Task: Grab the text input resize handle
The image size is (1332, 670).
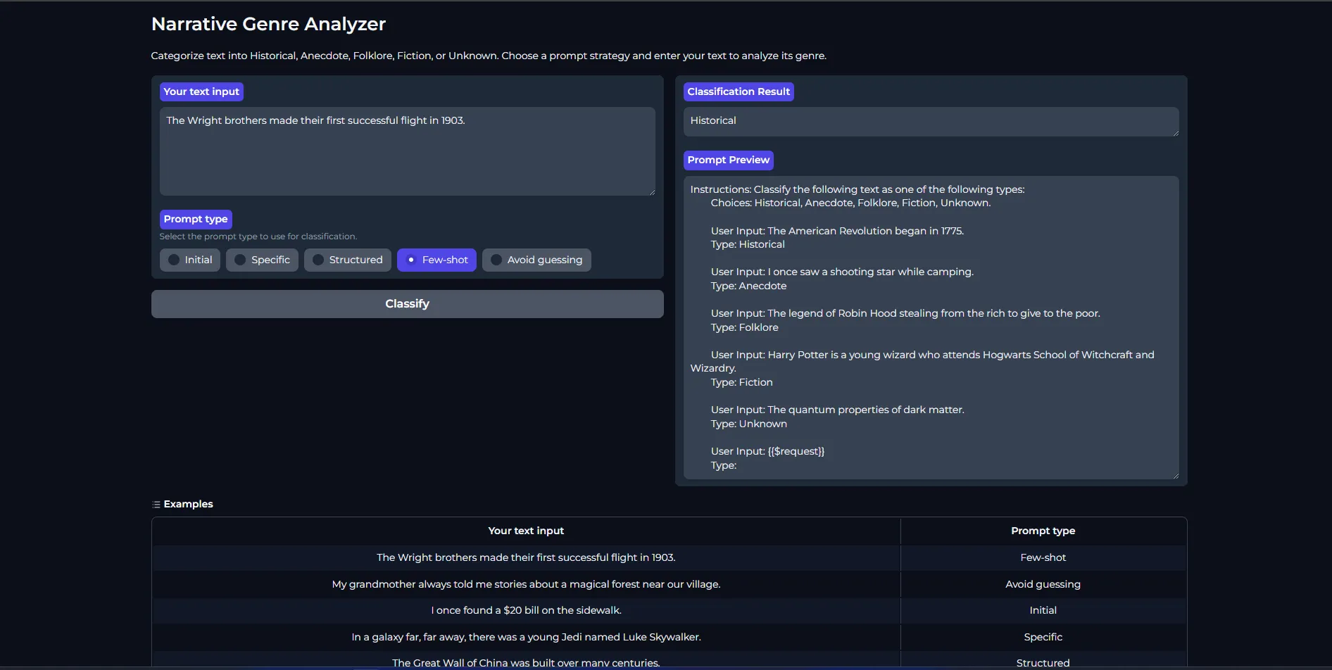Action: tap(652, 192)
